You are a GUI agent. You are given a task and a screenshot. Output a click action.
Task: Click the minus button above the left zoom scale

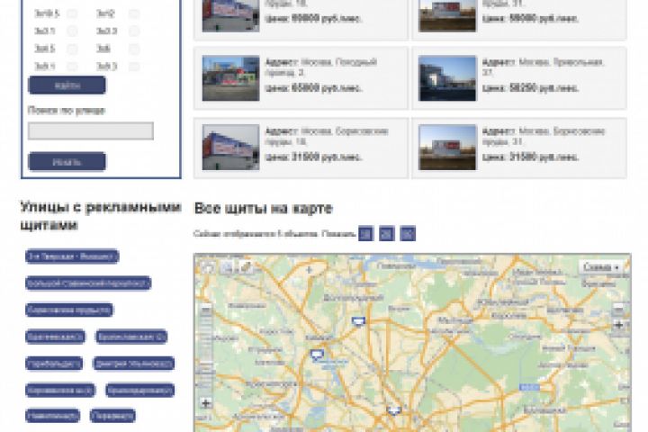coord(205,310)
